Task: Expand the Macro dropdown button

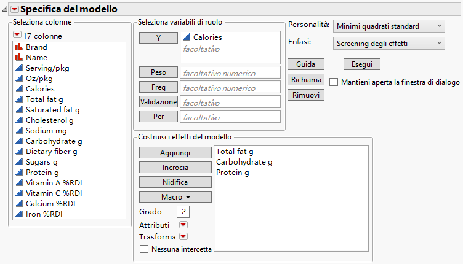Action: pos(175,197)
